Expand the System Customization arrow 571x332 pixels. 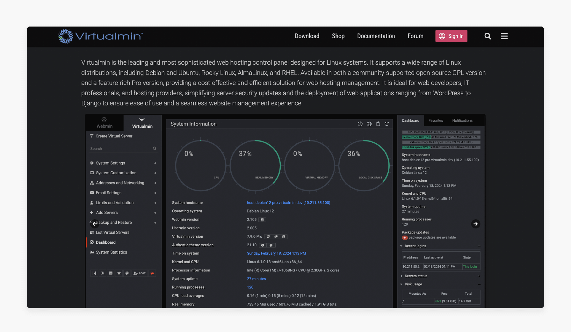point(155,173)
